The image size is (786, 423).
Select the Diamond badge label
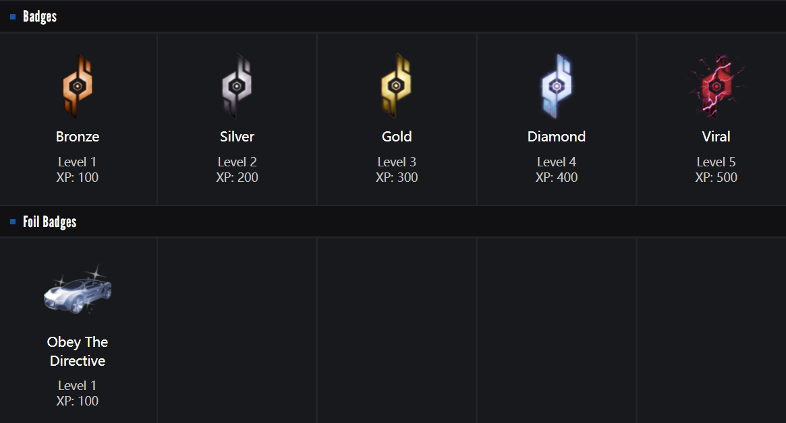pos(556,137)
